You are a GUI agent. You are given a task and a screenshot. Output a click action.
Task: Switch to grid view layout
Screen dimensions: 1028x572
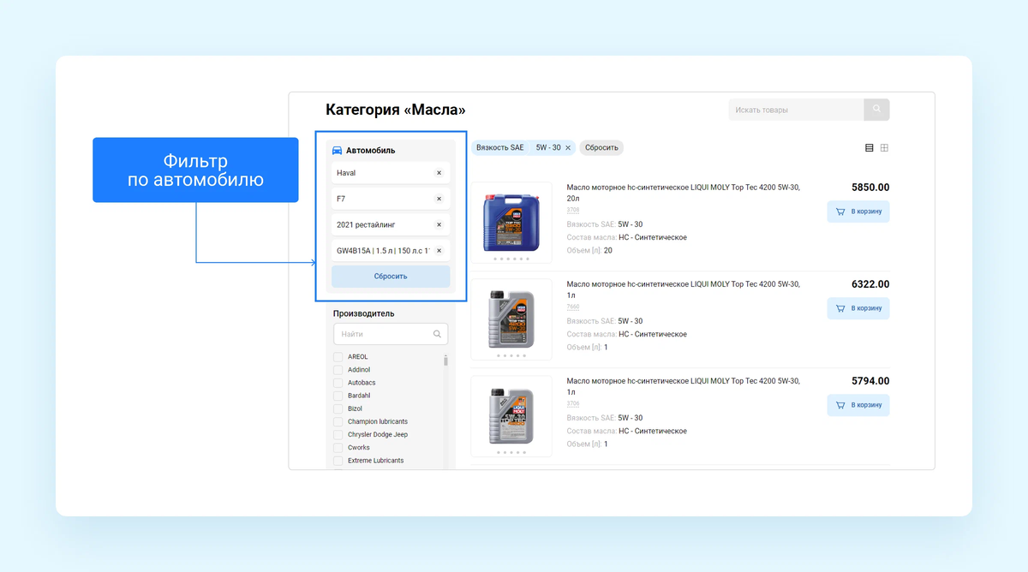(885, 148)
